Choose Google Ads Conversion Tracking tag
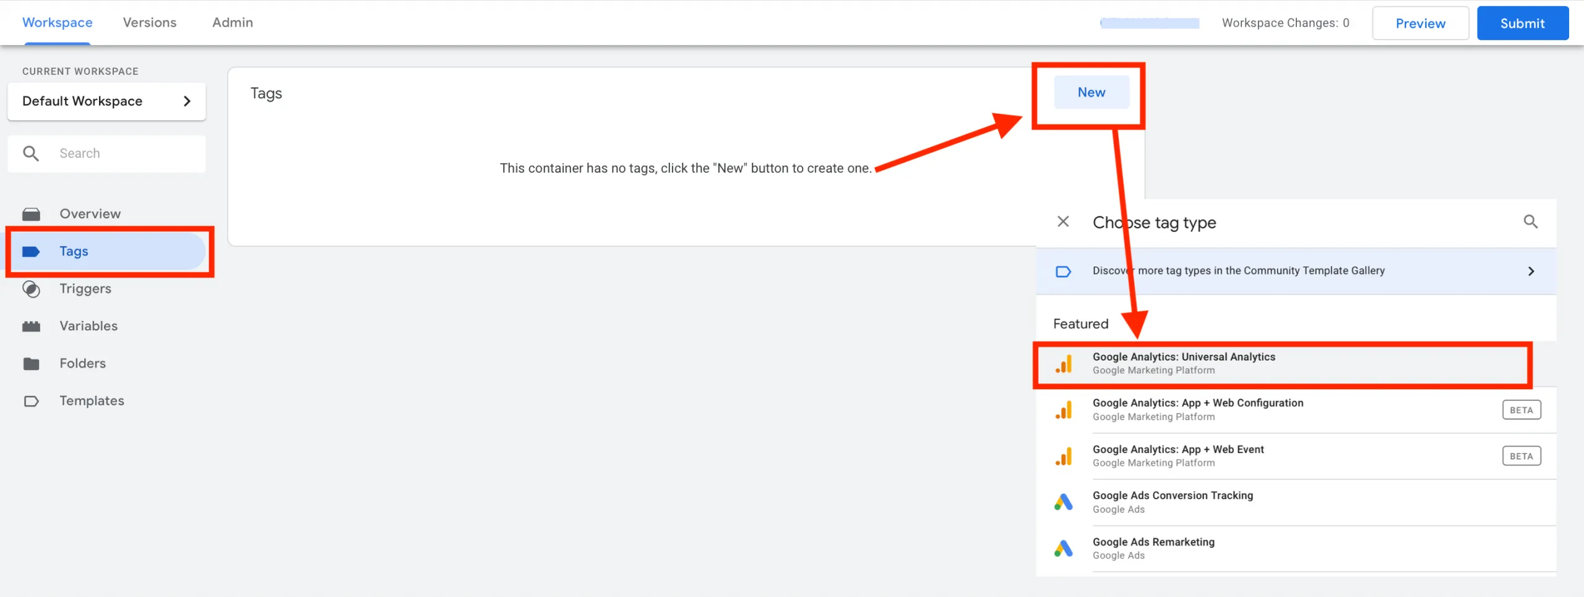1584x597 pixels. (x=1296, y=502)
